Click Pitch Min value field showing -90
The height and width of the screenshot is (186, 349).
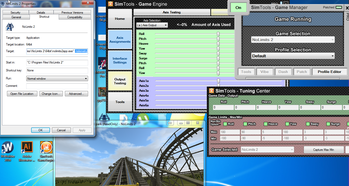tap(251, 138)
